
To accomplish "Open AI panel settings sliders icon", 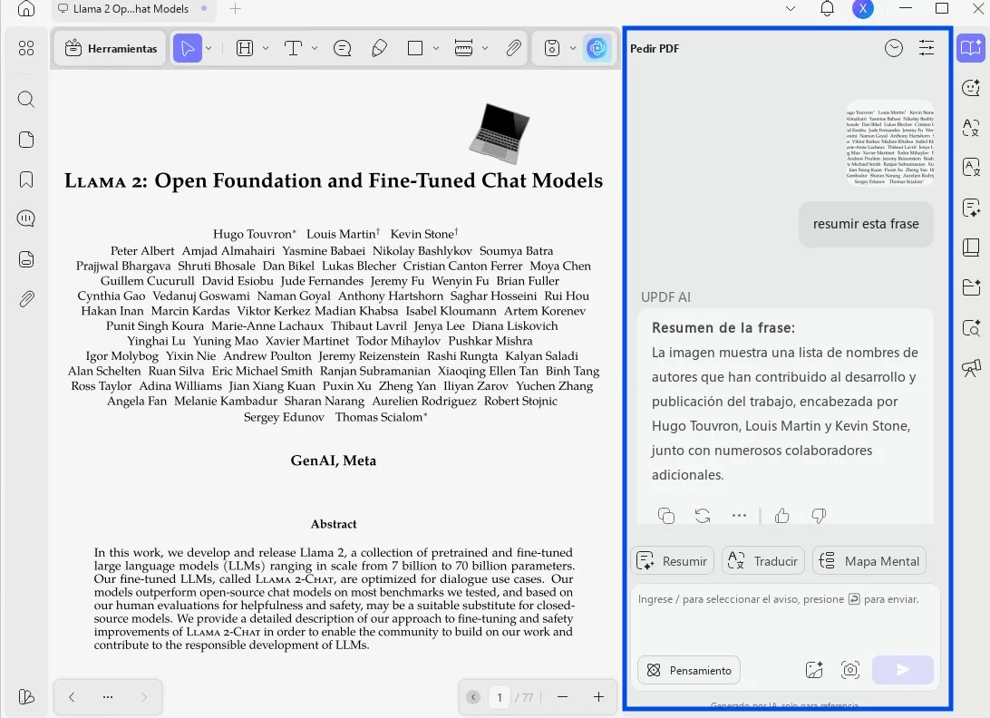I will point(927,48).
